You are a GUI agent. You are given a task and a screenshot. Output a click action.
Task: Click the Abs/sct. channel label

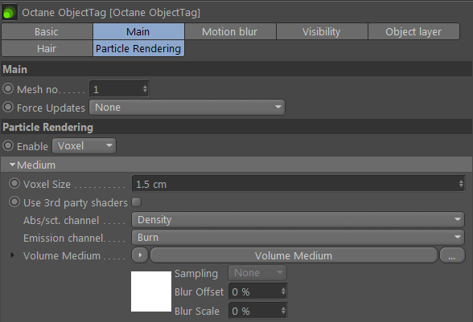[61, 221]
